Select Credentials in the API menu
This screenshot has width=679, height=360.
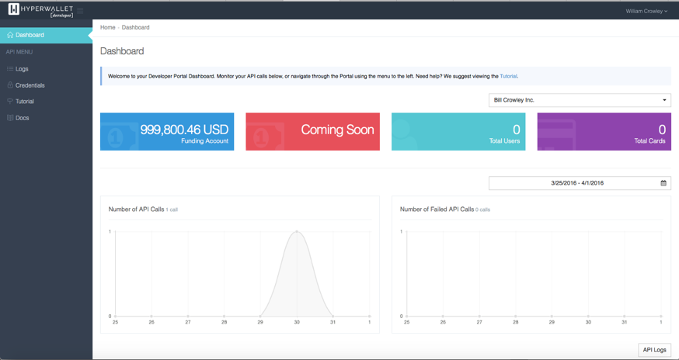[x=30, y=85]
